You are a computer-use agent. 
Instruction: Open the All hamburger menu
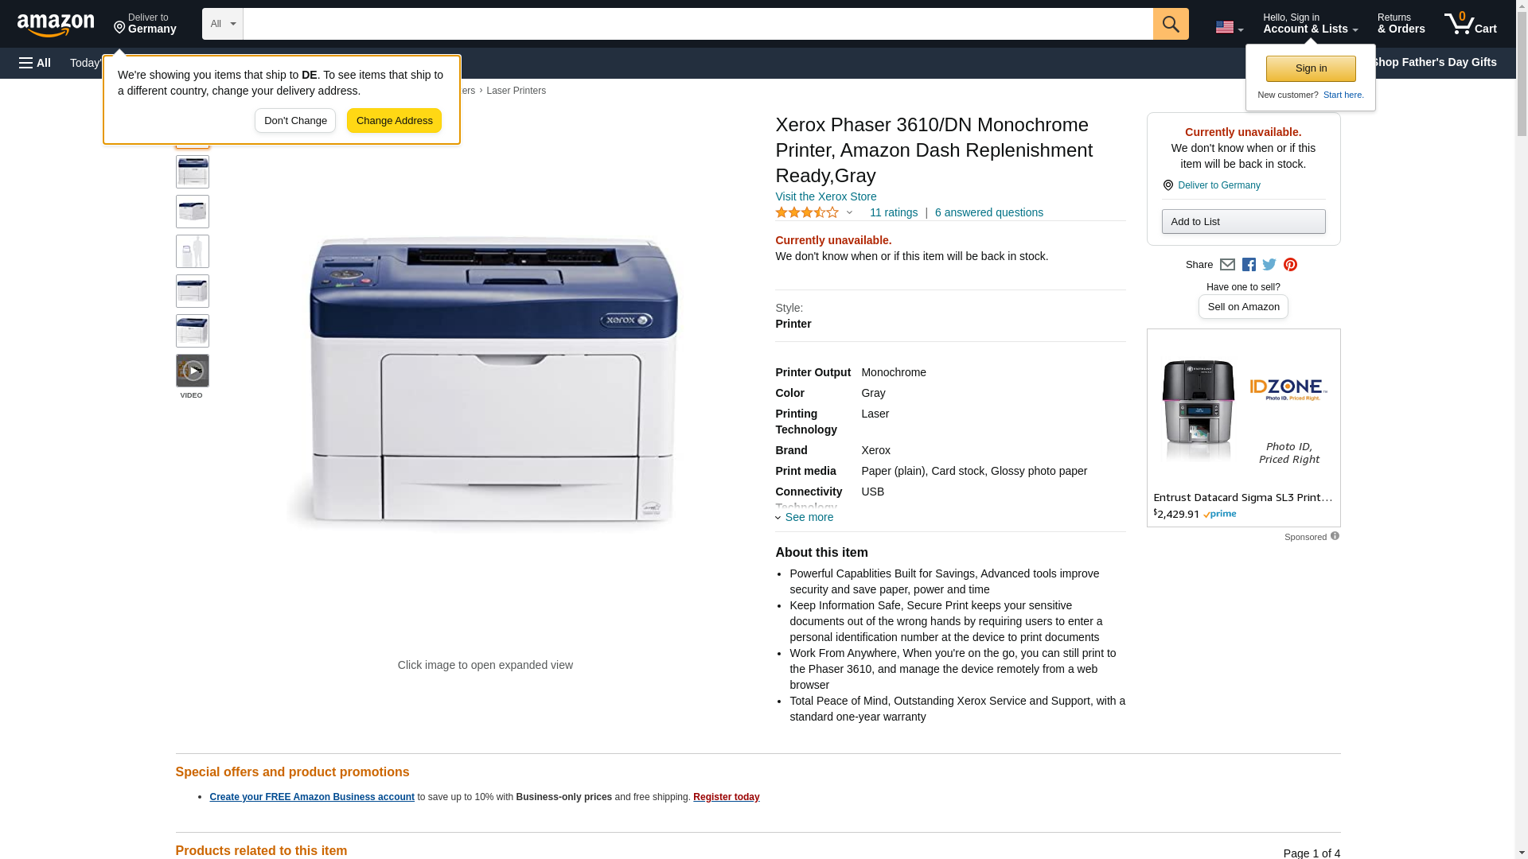(35, 63)
